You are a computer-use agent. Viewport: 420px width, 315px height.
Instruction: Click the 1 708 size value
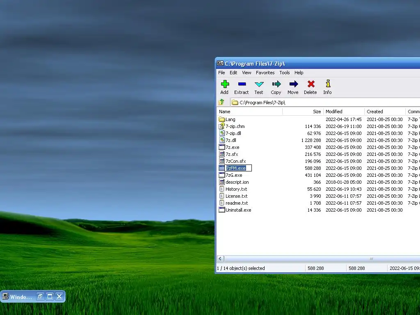pyautogui.click(x=315, y=203)
